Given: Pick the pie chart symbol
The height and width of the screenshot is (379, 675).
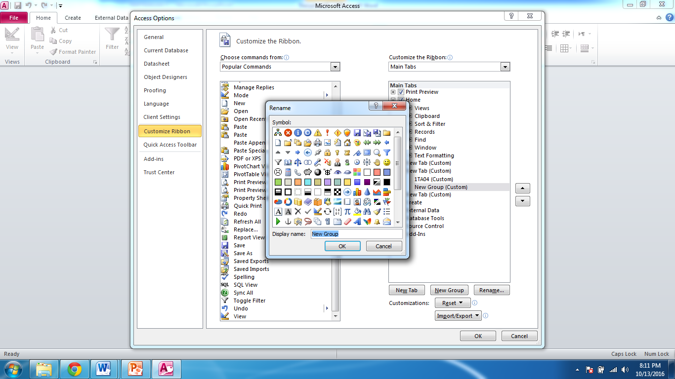Looking at the screenshot, I should pos(278,202).
